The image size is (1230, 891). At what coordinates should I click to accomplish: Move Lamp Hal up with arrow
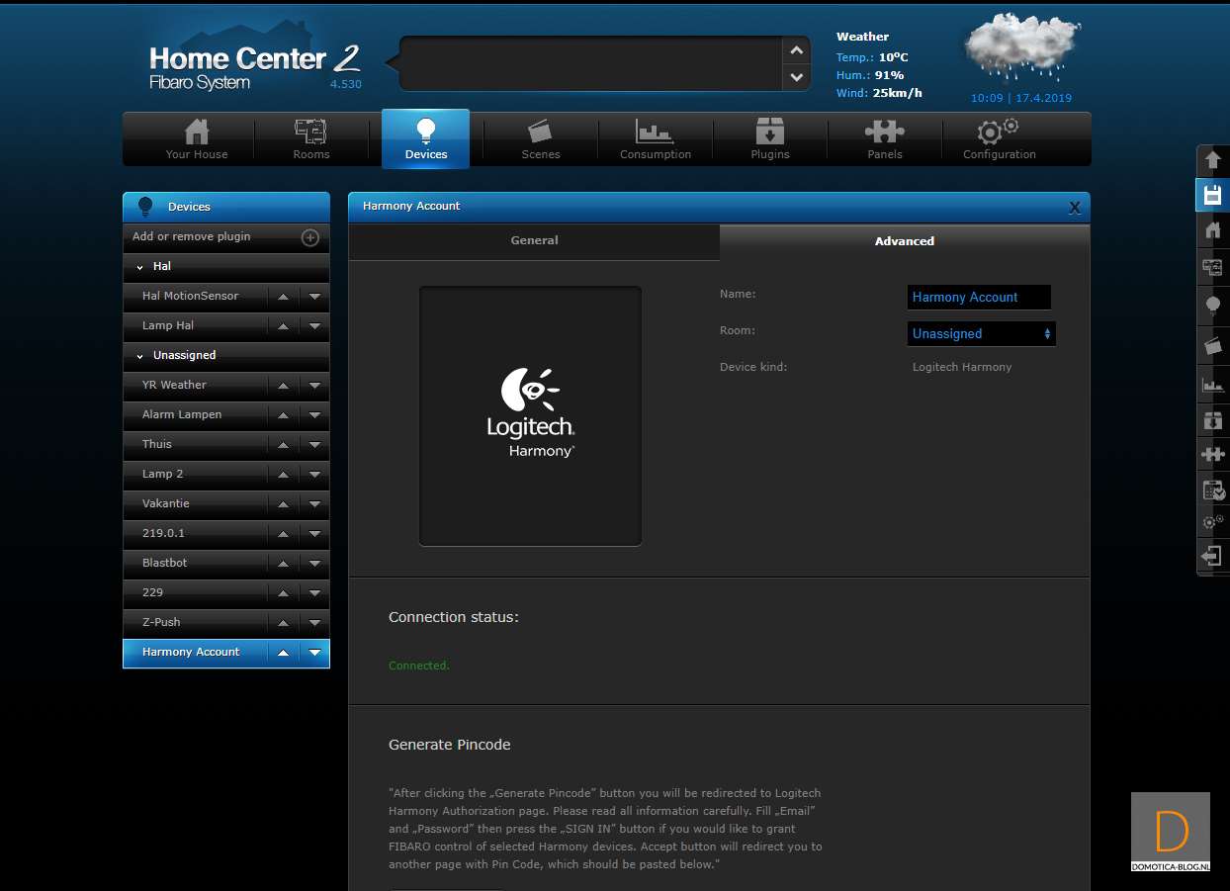tap(284, 326)
